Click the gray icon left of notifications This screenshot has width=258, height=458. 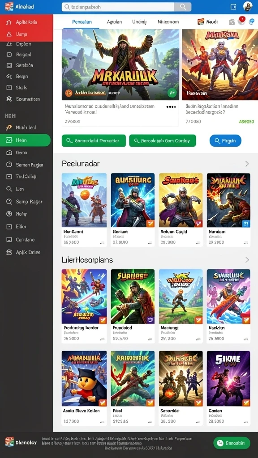pos(232,22)
